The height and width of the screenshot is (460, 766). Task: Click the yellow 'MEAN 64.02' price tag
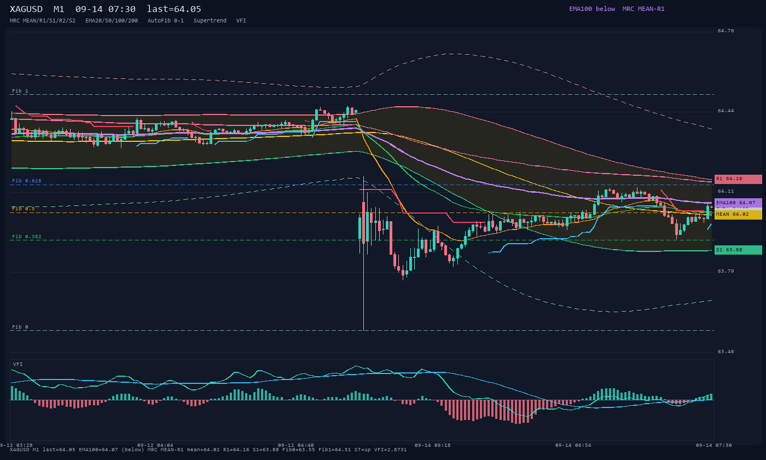click(x=738, y=215)
